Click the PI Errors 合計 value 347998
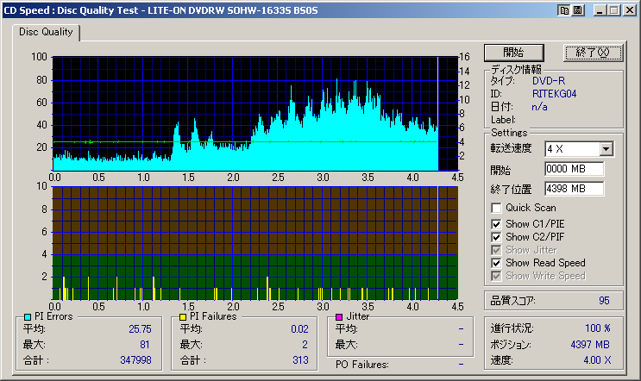The height and width of the screenshot is (381, 641). [x=135, y=360]
